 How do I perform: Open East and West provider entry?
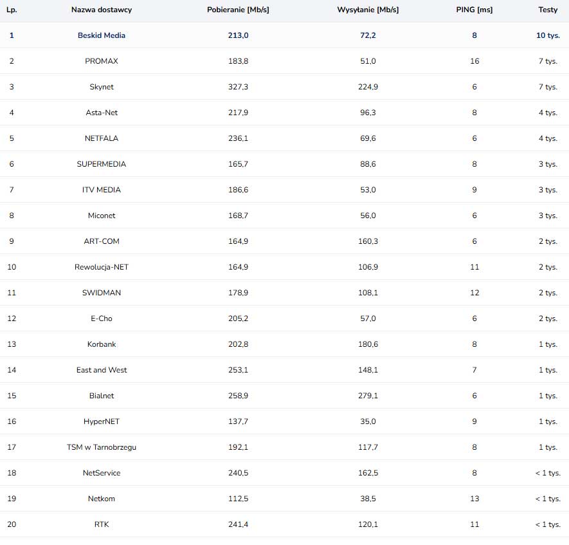click(x=102, y=370)
